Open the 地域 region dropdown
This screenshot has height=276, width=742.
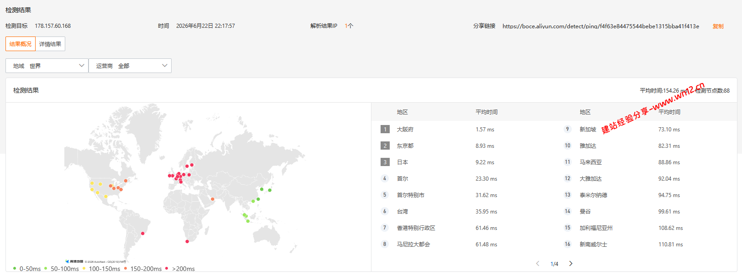pyautogui.click(x=47, y=66)
